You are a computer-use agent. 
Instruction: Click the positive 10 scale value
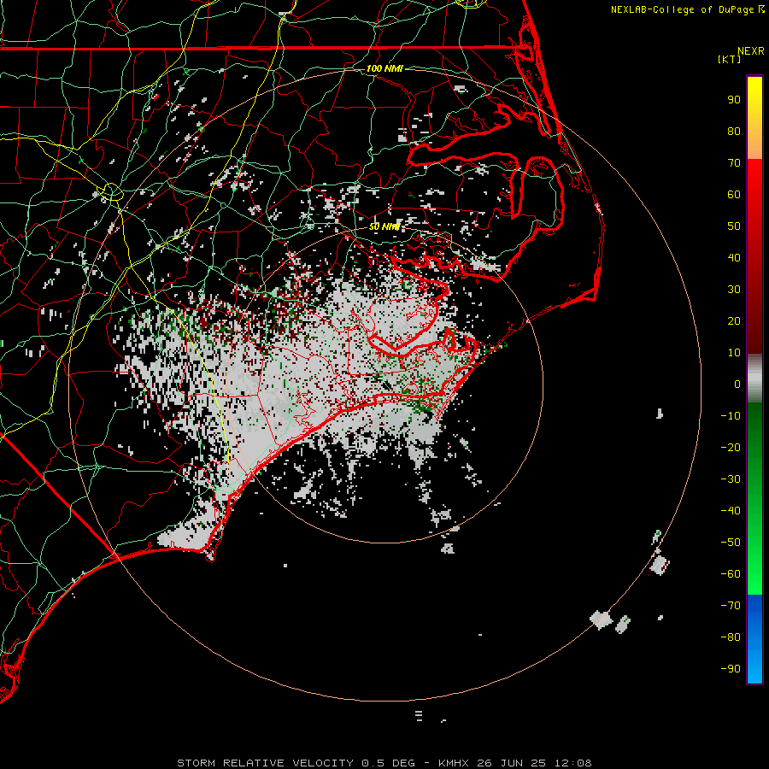pos(734,353)
